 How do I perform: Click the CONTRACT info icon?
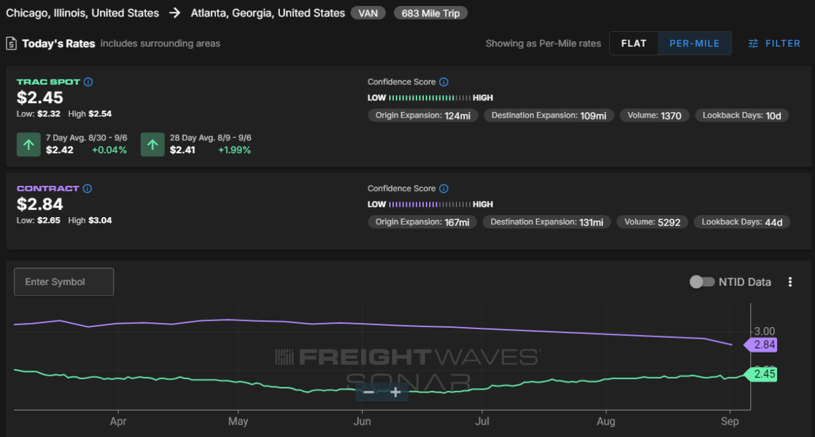[87, 189]
